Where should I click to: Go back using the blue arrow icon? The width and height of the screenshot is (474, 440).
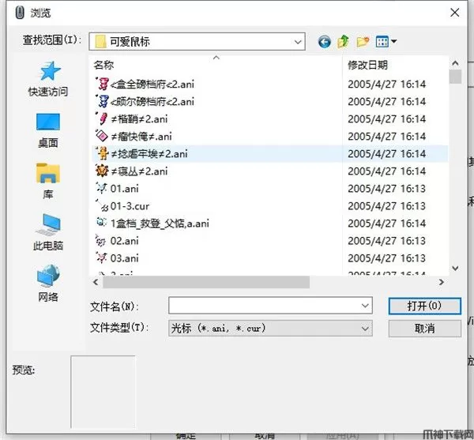[325, 42]
